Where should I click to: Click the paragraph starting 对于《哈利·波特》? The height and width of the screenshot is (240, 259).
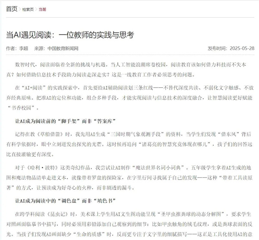(x=129, y=177)
